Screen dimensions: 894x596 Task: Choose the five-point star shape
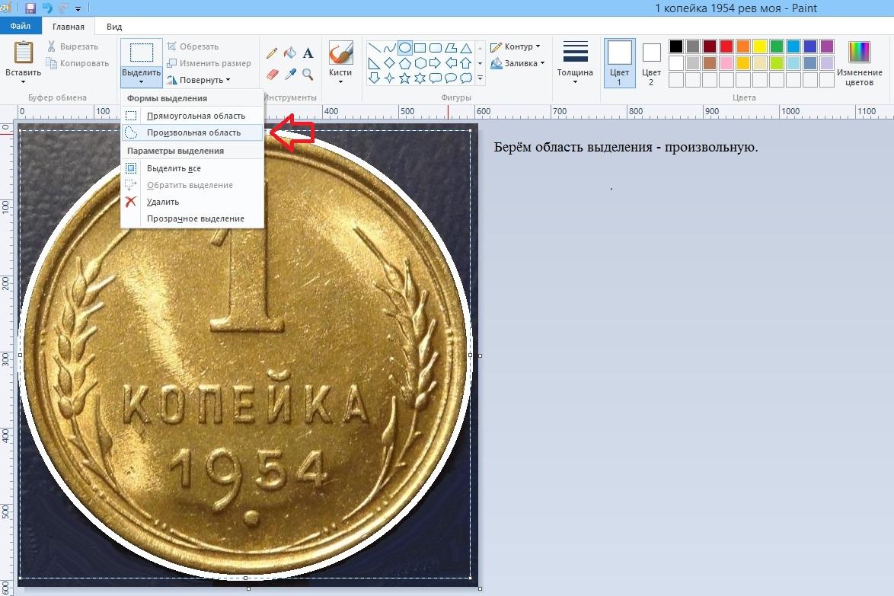click(x=405, y=78)
